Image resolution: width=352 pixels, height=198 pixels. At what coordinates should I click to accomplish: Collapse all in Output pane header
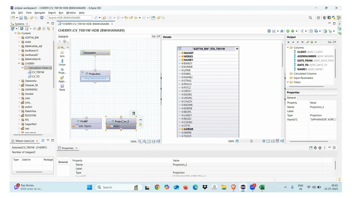point(334,42)
